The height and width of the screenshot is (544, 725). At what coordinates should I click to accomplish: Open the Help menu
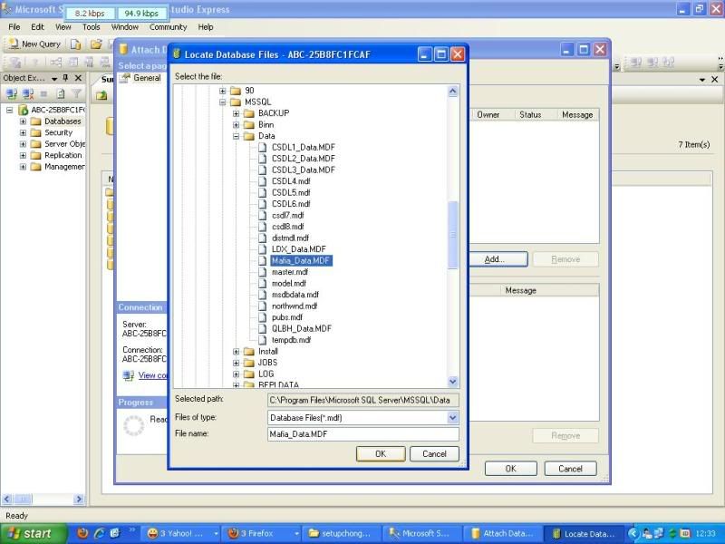coord(206,27)
